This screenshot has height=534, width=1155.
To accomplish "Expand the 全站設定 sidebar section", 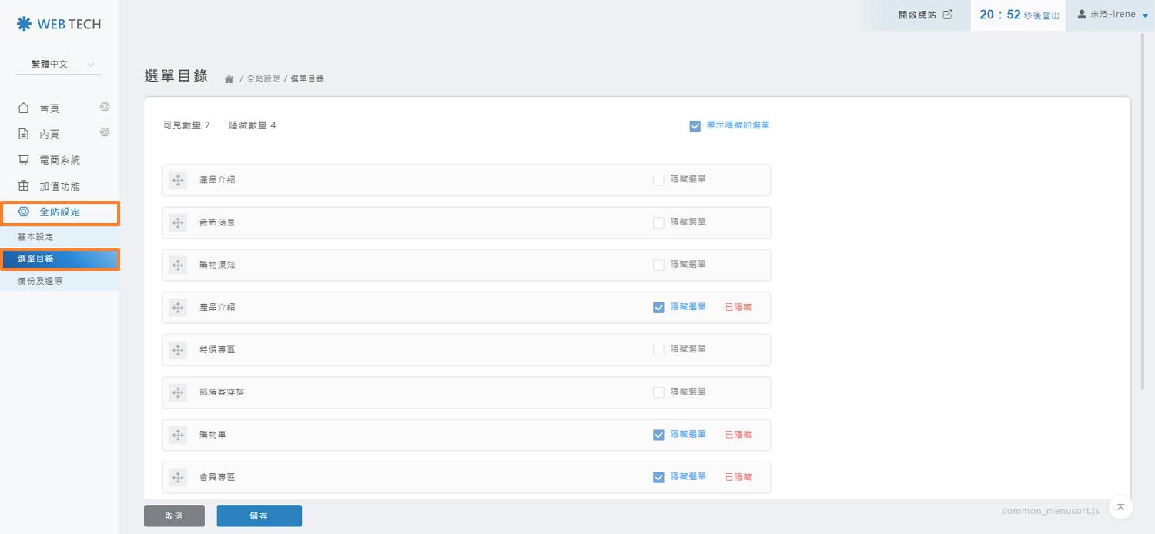I will [59, 212].
